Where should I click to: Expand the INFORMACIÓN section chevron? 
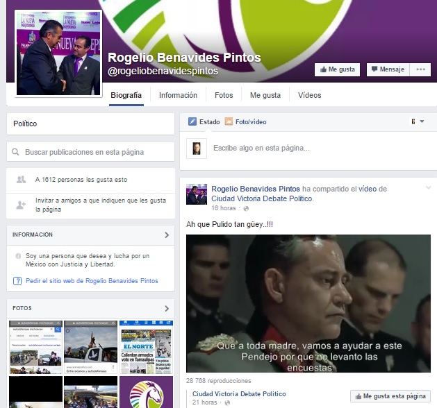167,235
